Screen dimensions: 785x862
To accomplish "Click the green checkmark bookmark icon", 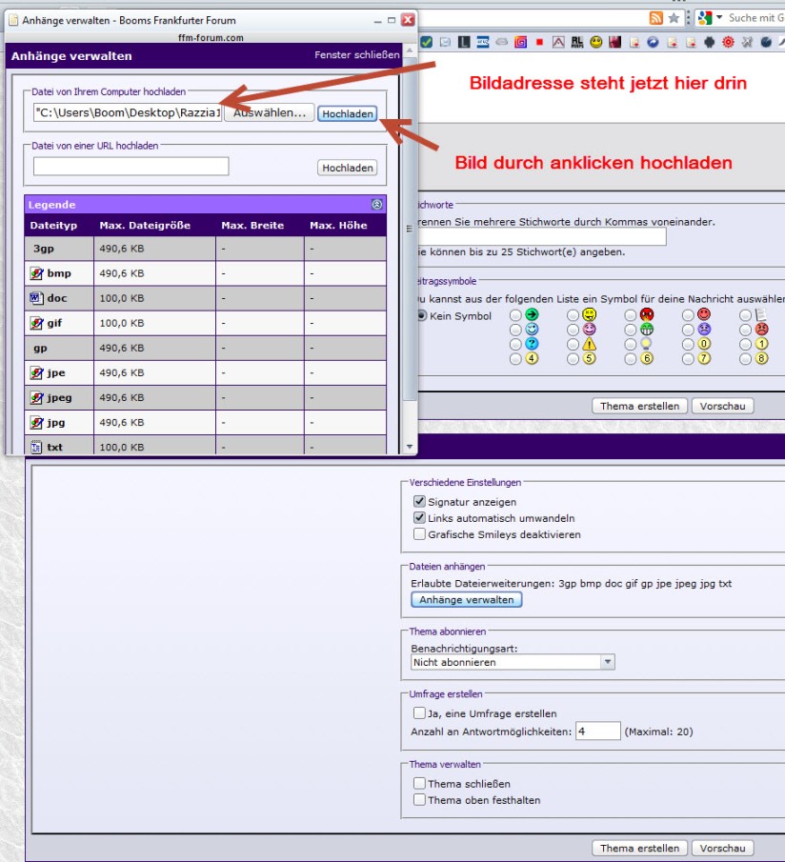I will tap(426, 42).
